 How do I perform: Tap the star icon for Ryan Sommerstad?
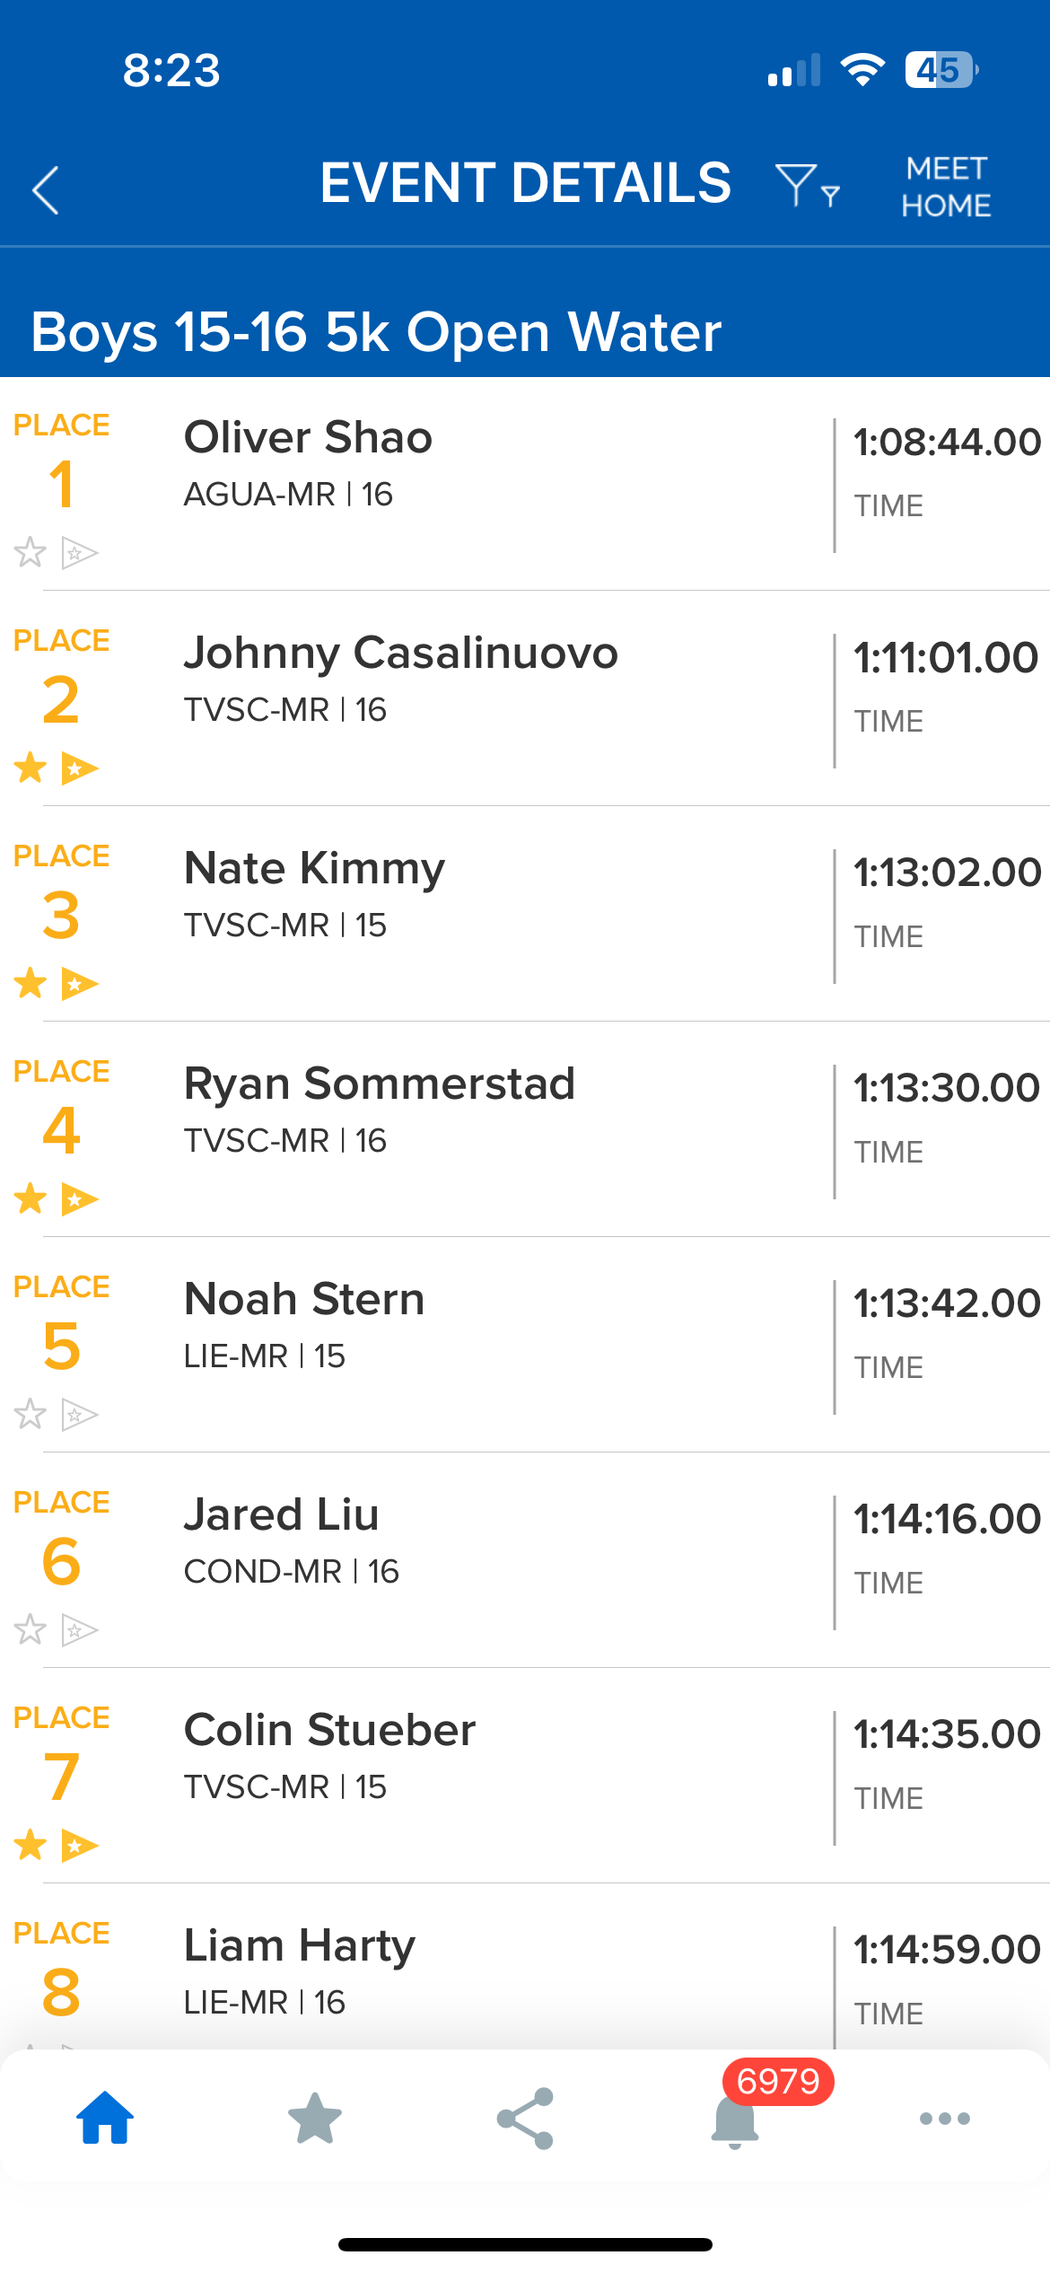pos(31,1198)
